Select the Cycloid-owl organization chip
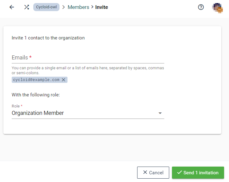229x182 pixels. [46, 7]
